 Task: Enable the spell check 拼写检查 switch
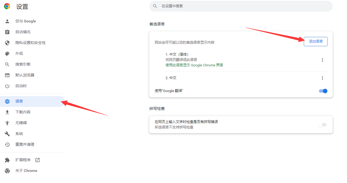click(x=322, y=124)
